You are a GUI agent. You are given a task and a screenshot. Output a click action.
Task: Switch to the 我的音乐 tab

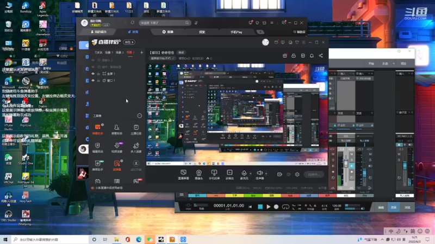[99, 32]
